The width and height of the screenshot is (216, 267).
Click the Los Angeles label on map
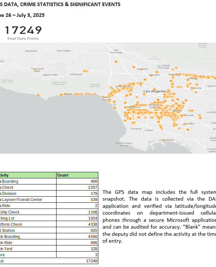tap(155, 92)
